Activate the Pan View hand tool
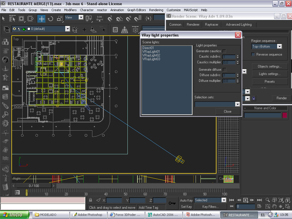292x219 pixels. [x=274, y=206]
